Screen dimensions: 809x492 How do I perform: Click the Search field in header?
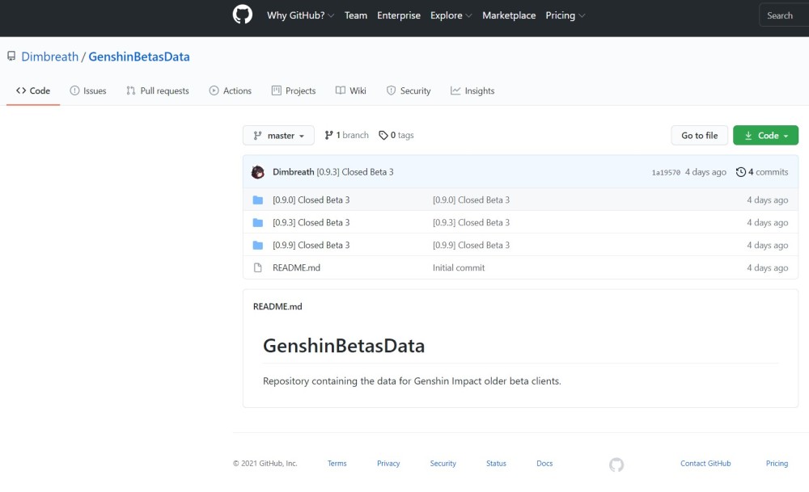784,15
